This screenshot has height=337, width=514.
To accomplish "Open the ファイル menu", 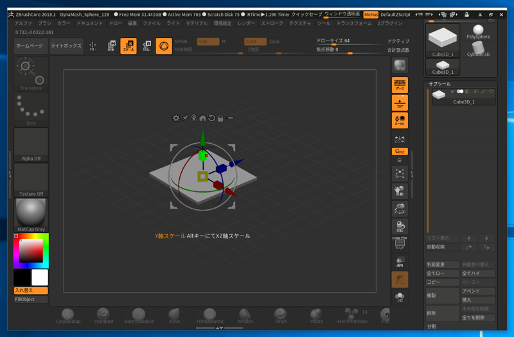I will [x=152, y=23].
